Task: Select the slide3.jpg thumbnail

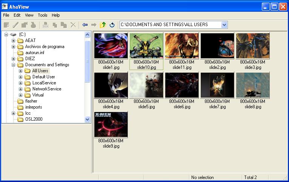Action: (x=253, y=46)
